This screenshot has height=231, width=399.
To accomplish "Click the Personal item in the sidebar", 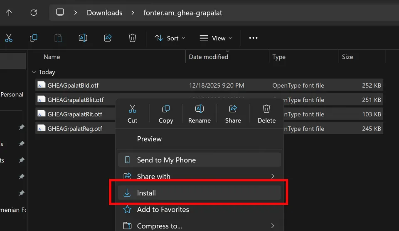I will (12, 94).
